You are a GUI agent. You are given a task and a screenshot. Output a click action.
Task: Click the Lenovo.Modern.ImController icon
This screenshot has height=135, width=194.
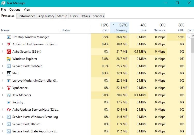9,81
